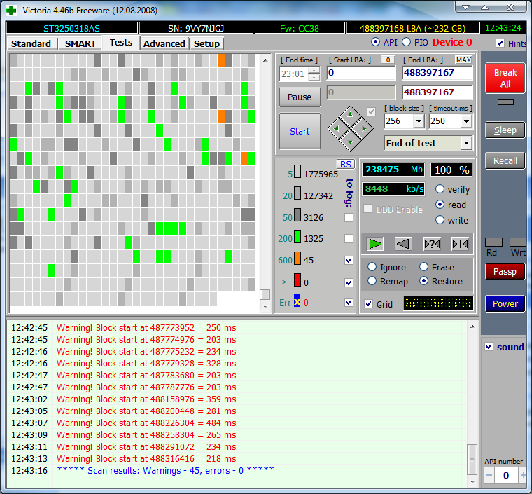
Task: Select the Remap radio option
Action: [x=373, y=281]
